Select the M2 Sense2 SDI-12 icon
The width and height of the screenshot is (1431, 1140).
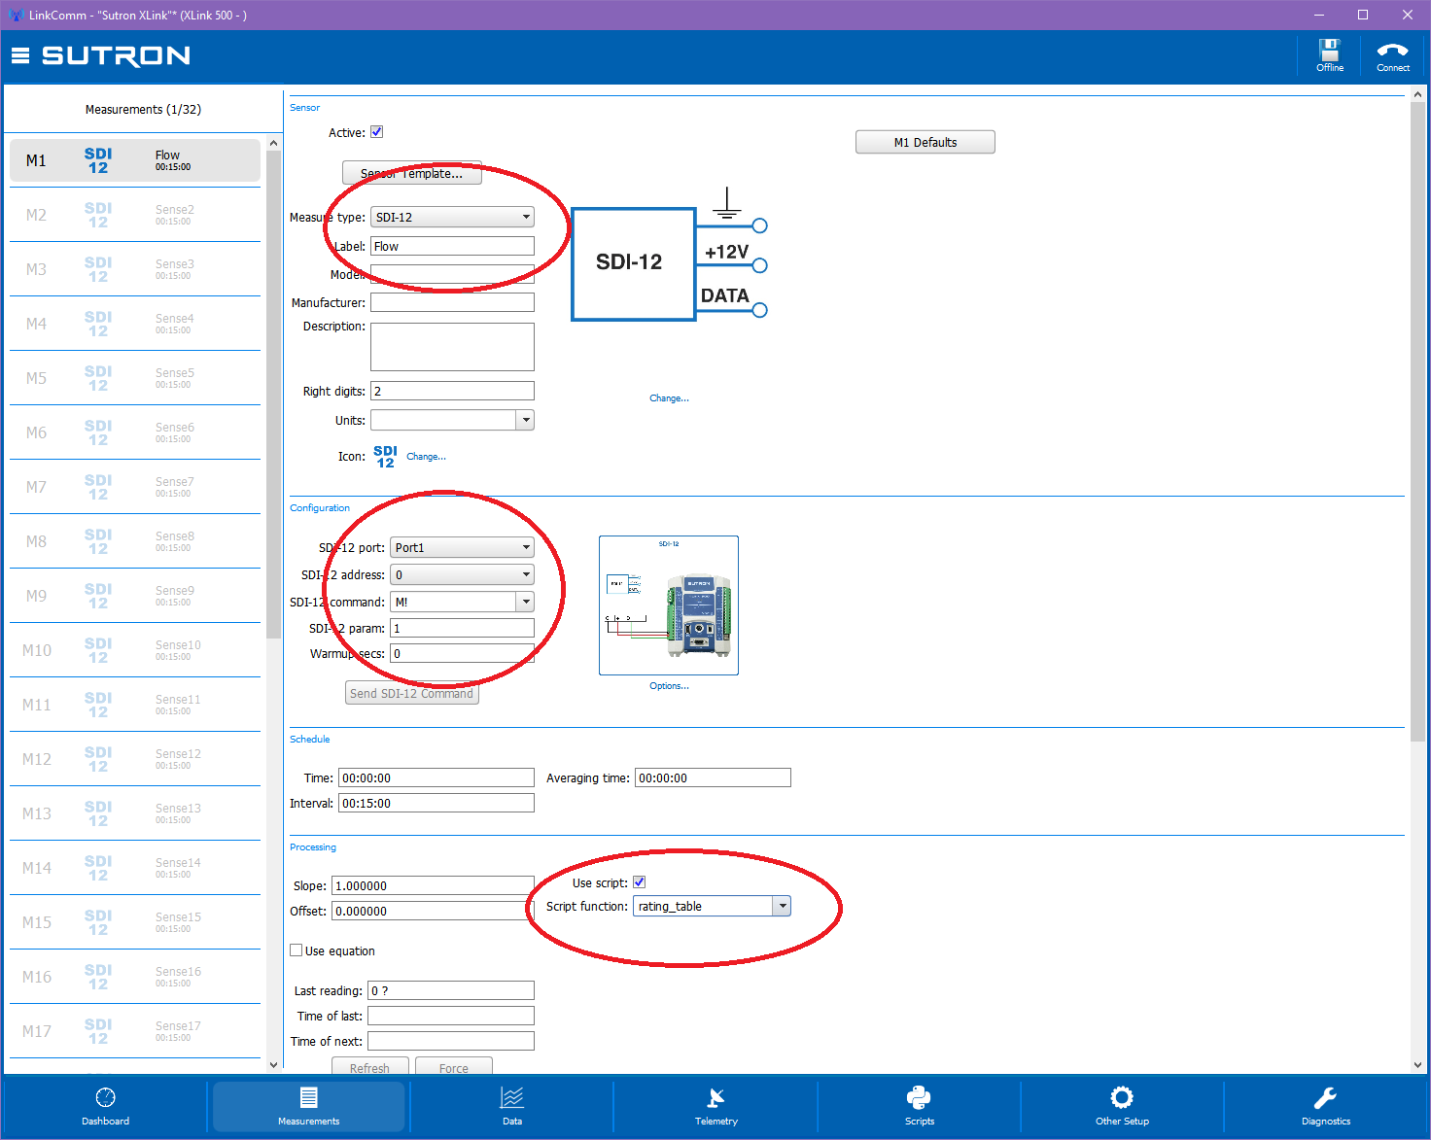pyautogui.click(x=98, y=215)
